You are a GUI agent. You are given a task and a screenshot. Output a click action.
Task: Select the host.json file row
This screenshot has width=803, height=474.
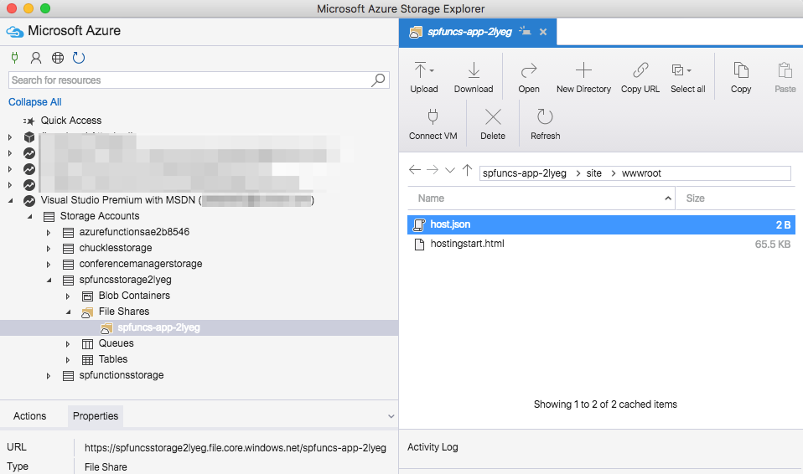[601, 224]
